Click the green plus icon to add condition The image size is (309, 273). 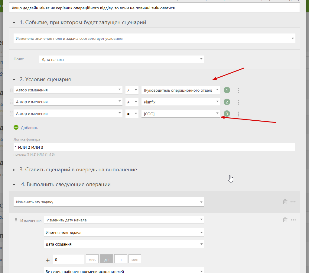coord(16,128)
